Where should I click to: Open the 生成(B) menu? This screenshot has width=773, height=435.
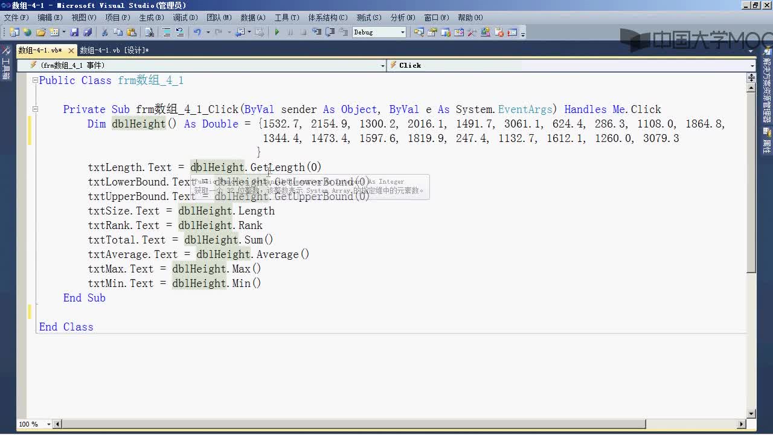click(152, 18)
